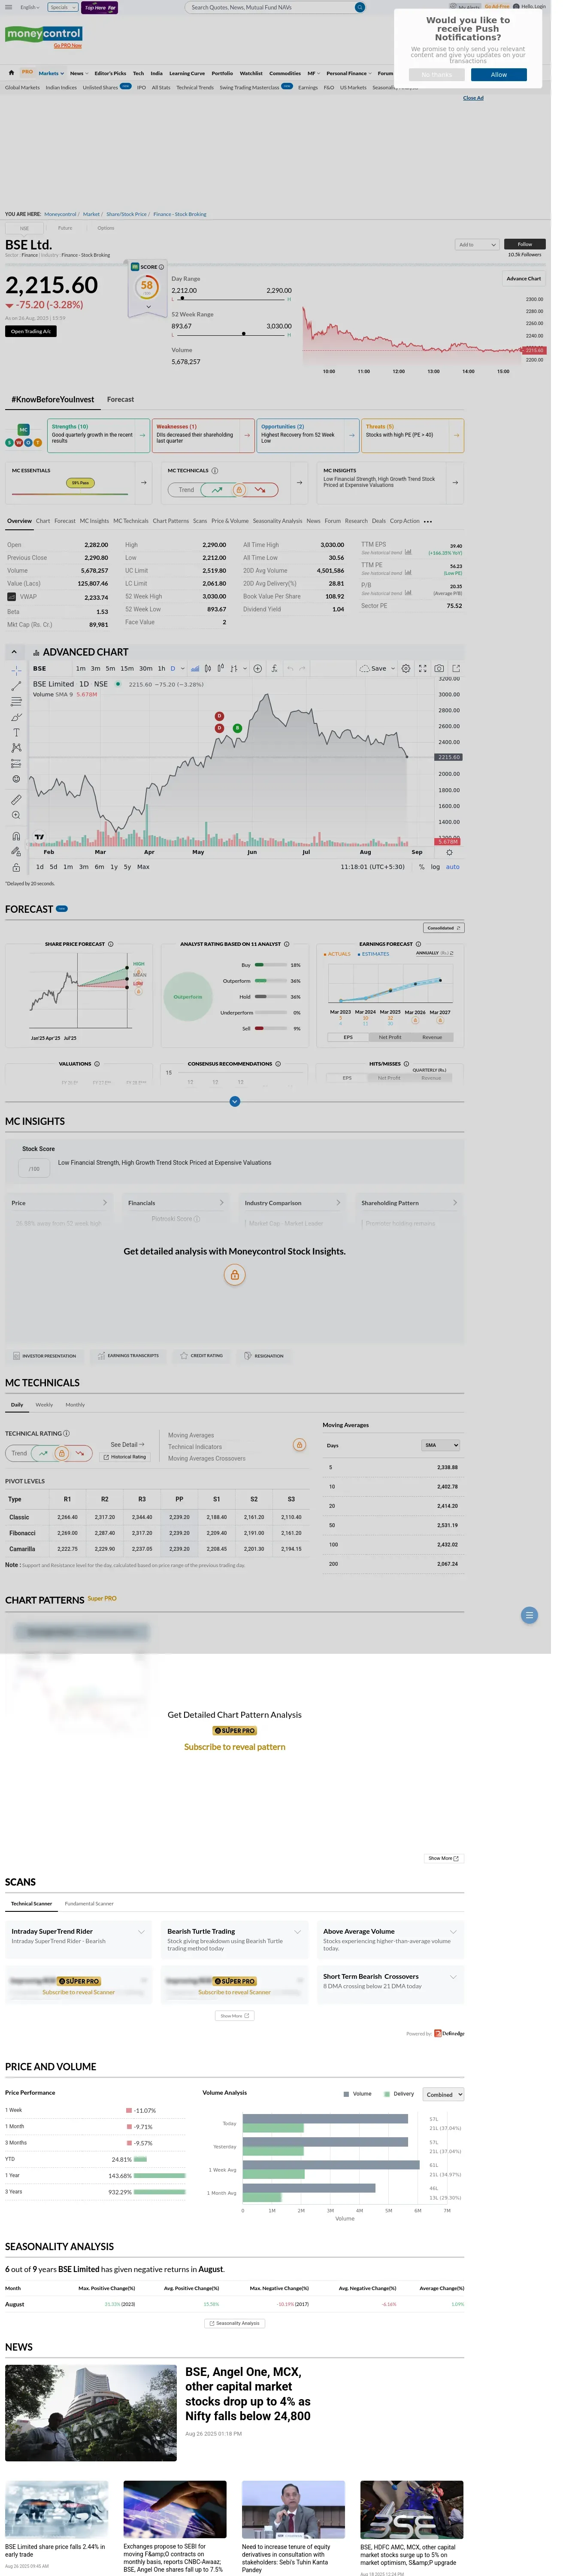Pop out the advanced chart

456,668
